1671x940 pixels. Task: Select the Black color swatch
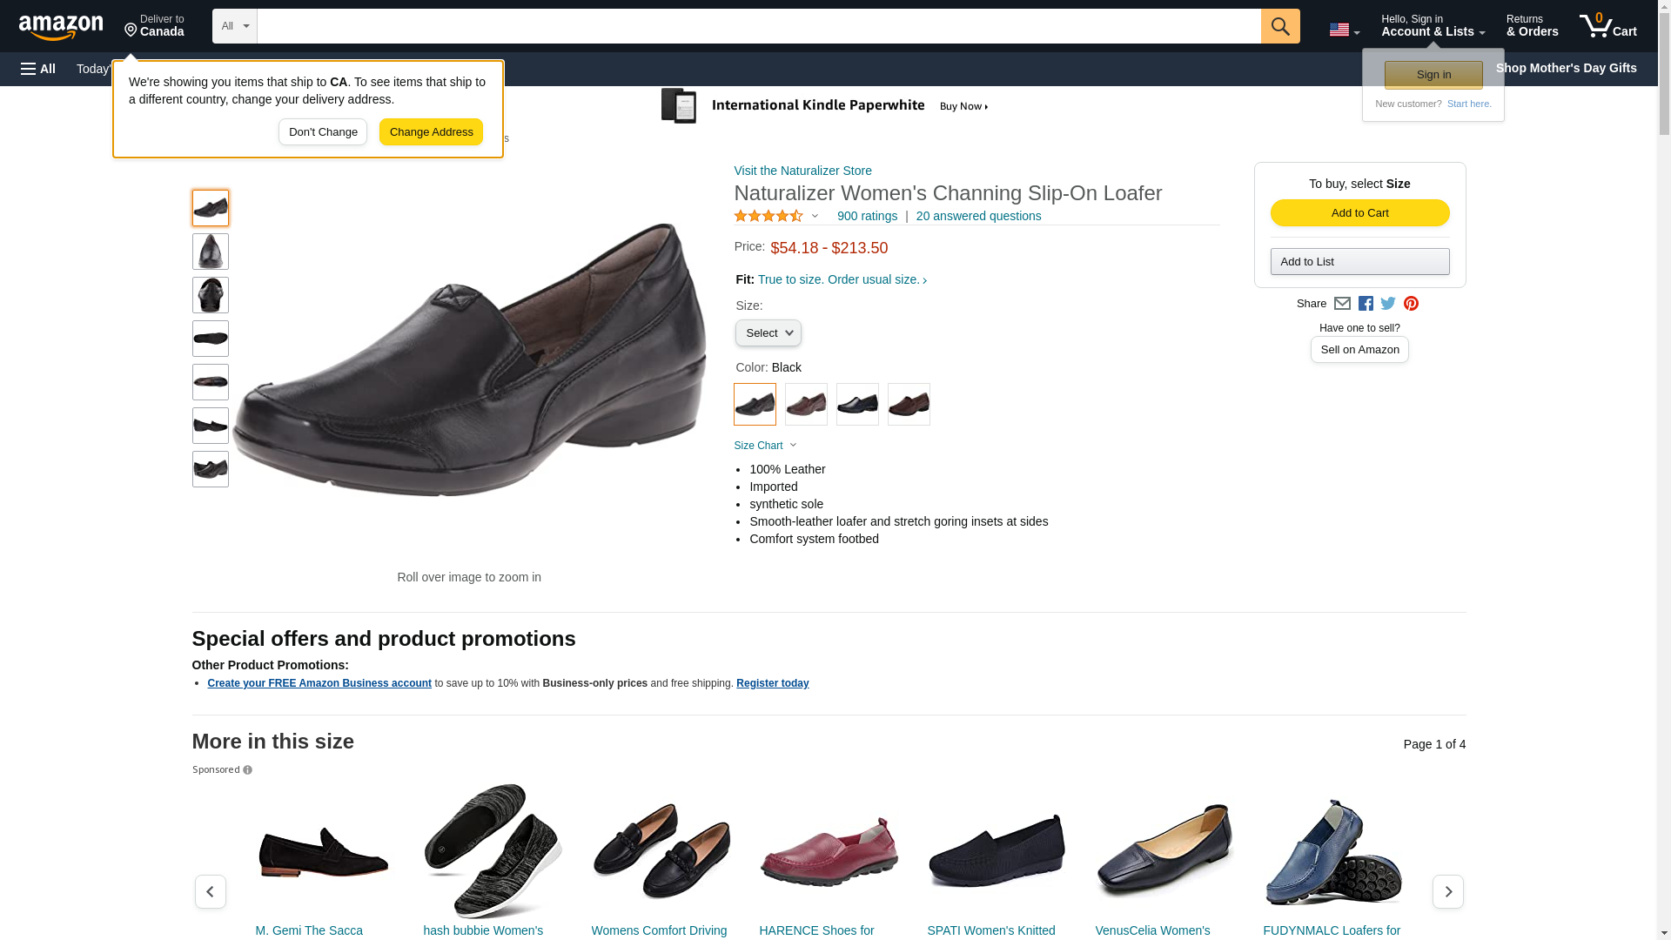coord(755,405)
